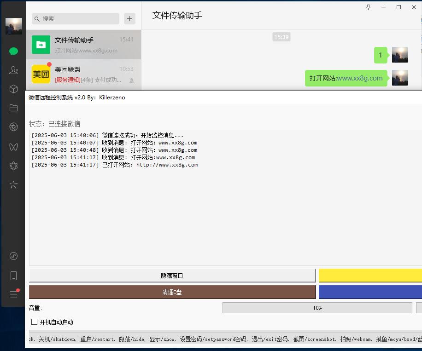Click the yellow button
Viewport: 422px width, 351px height.
point(370,276)
